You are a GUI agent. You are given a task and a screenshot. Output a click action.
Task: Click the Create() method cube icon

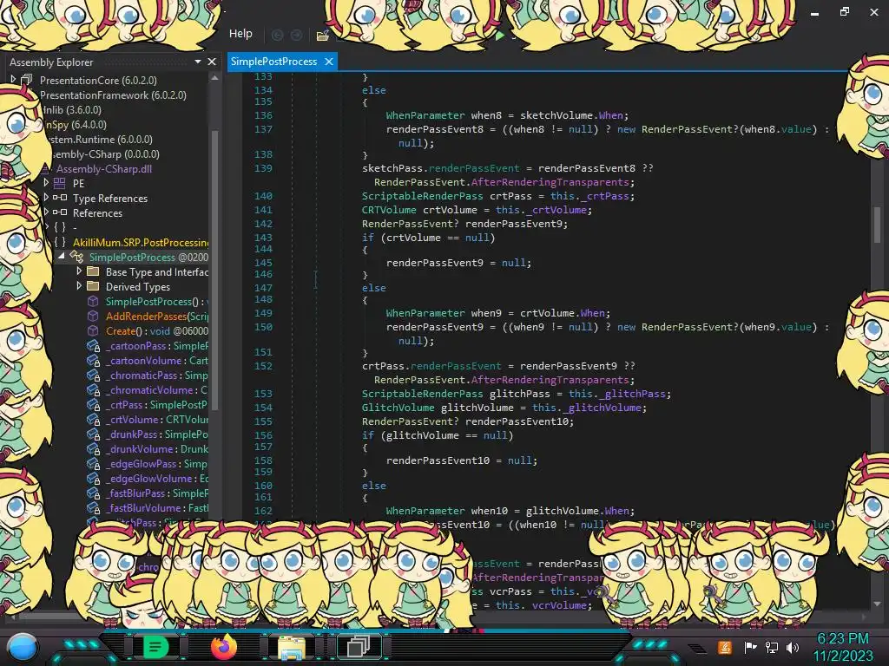coord(93,330)
